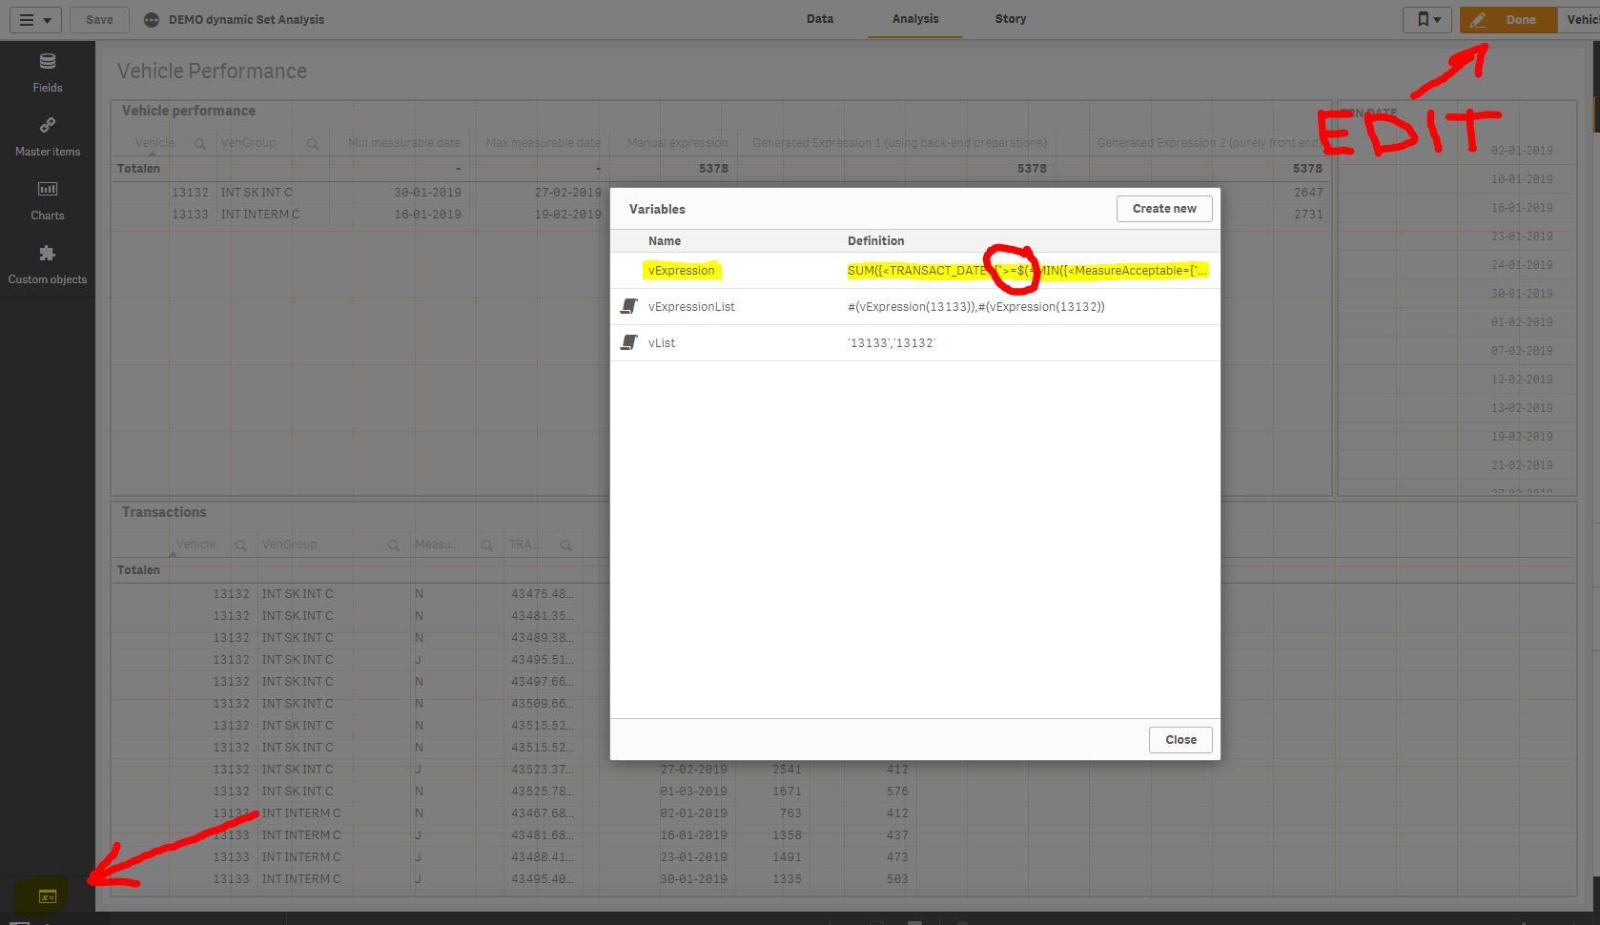
Task: Open the app info icon beside DEMO title
Action: click(152, 20)
